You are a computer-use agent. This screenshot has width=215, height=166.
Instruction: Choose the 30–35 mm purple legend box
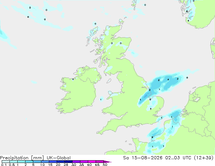point(76,162)
